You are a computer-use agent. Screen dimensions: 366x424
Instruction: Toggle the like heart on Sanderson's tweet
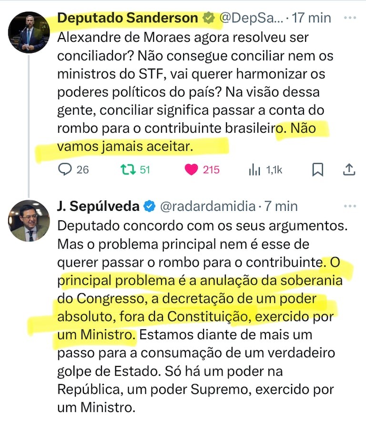[191, 169]
